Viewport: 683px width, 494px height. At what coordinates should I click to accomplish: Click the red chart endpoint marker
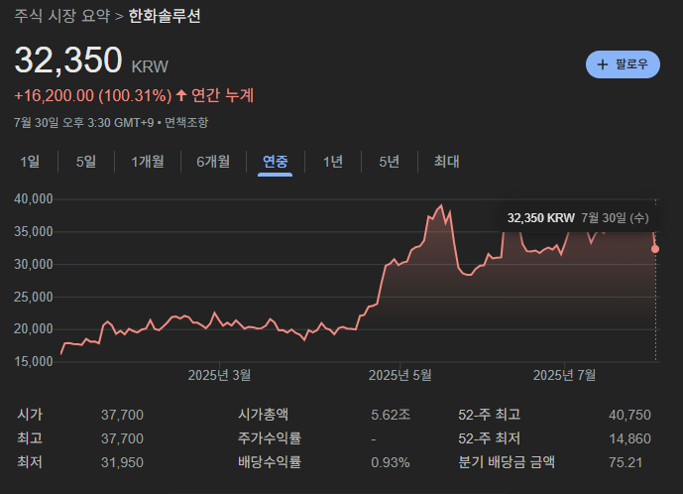point(655,249)
